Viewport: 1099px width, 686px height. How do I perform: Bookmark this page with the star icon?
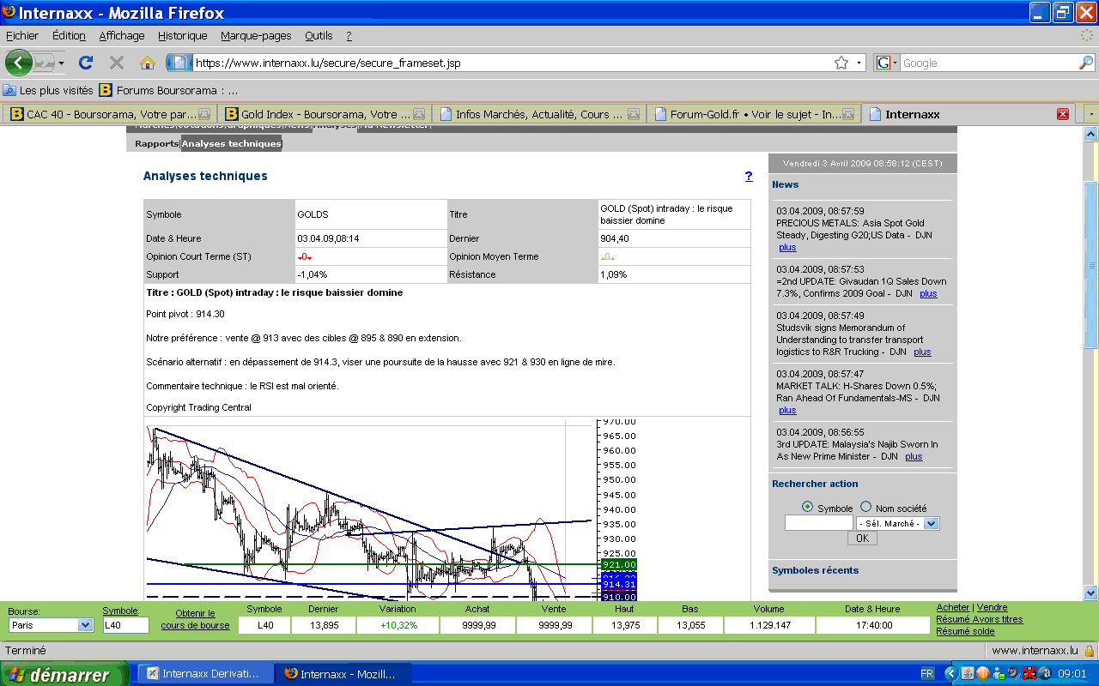841,63
